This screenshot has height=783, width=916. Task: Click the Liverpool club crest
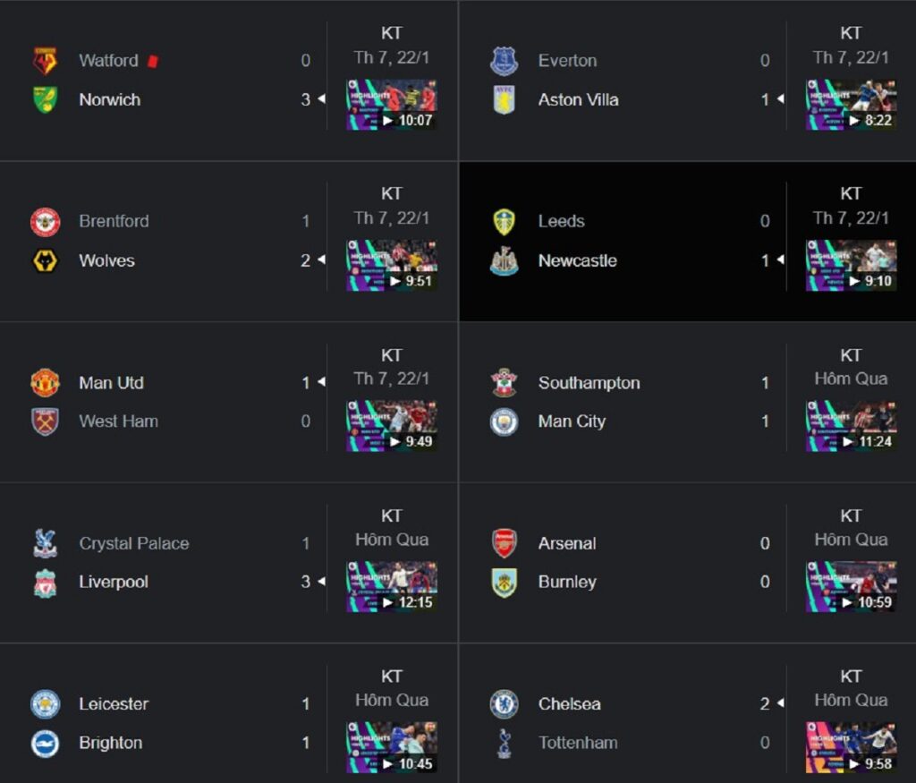tap(45, 583)
